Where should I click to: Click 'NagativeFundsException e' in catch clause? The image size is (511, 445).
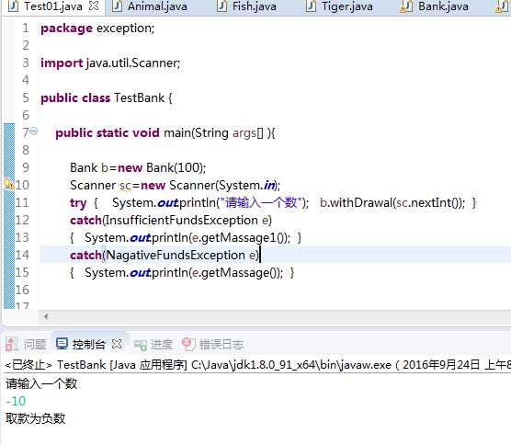point(182,256)
